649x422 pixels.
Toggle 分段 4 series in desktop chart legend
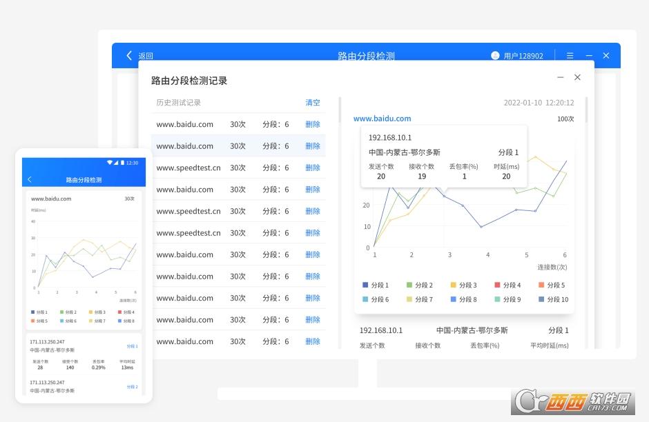(x=508, y=285)
